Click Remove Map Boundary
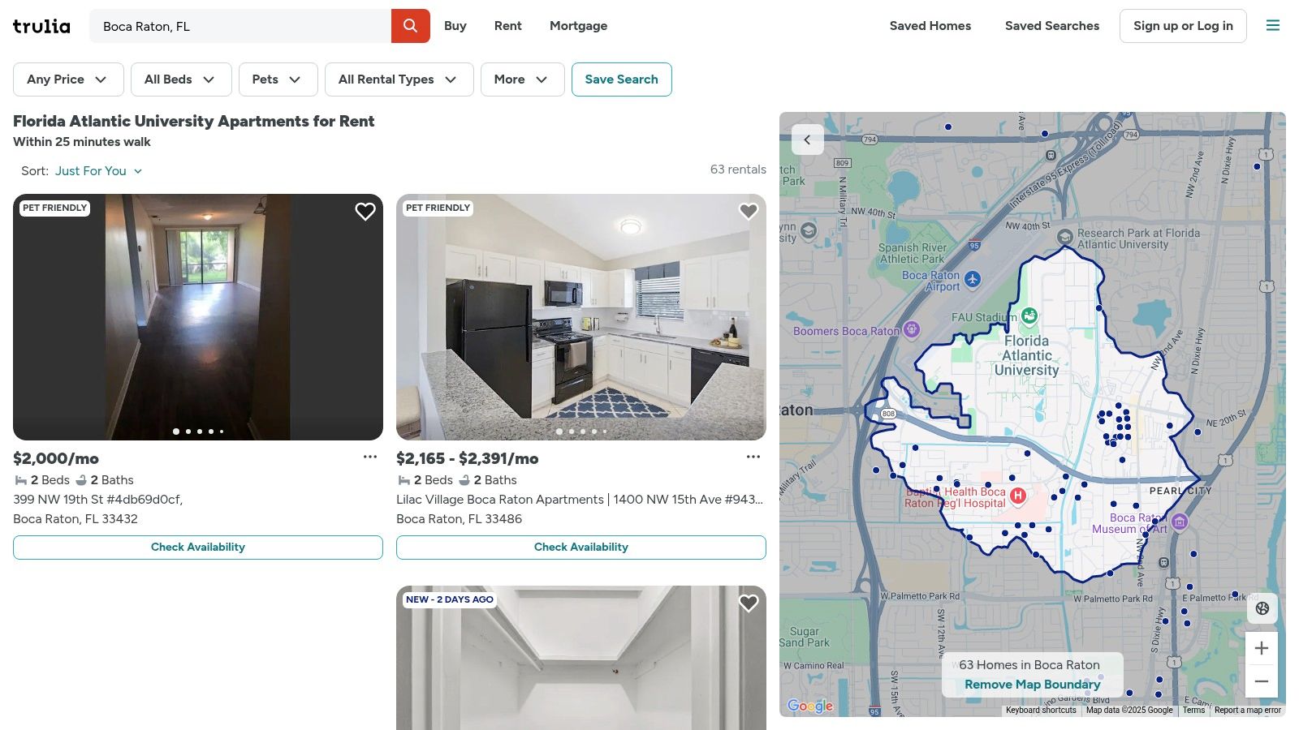This screenshot has width=1299, height=730. pos(1033,685)
